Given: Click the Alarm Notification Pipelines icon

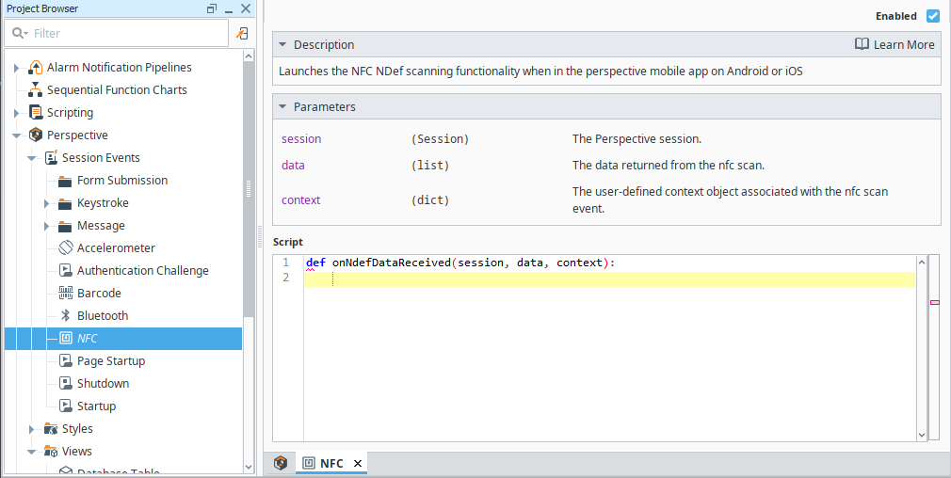Looking at the screenshot, I should click(x=35, y=67).
